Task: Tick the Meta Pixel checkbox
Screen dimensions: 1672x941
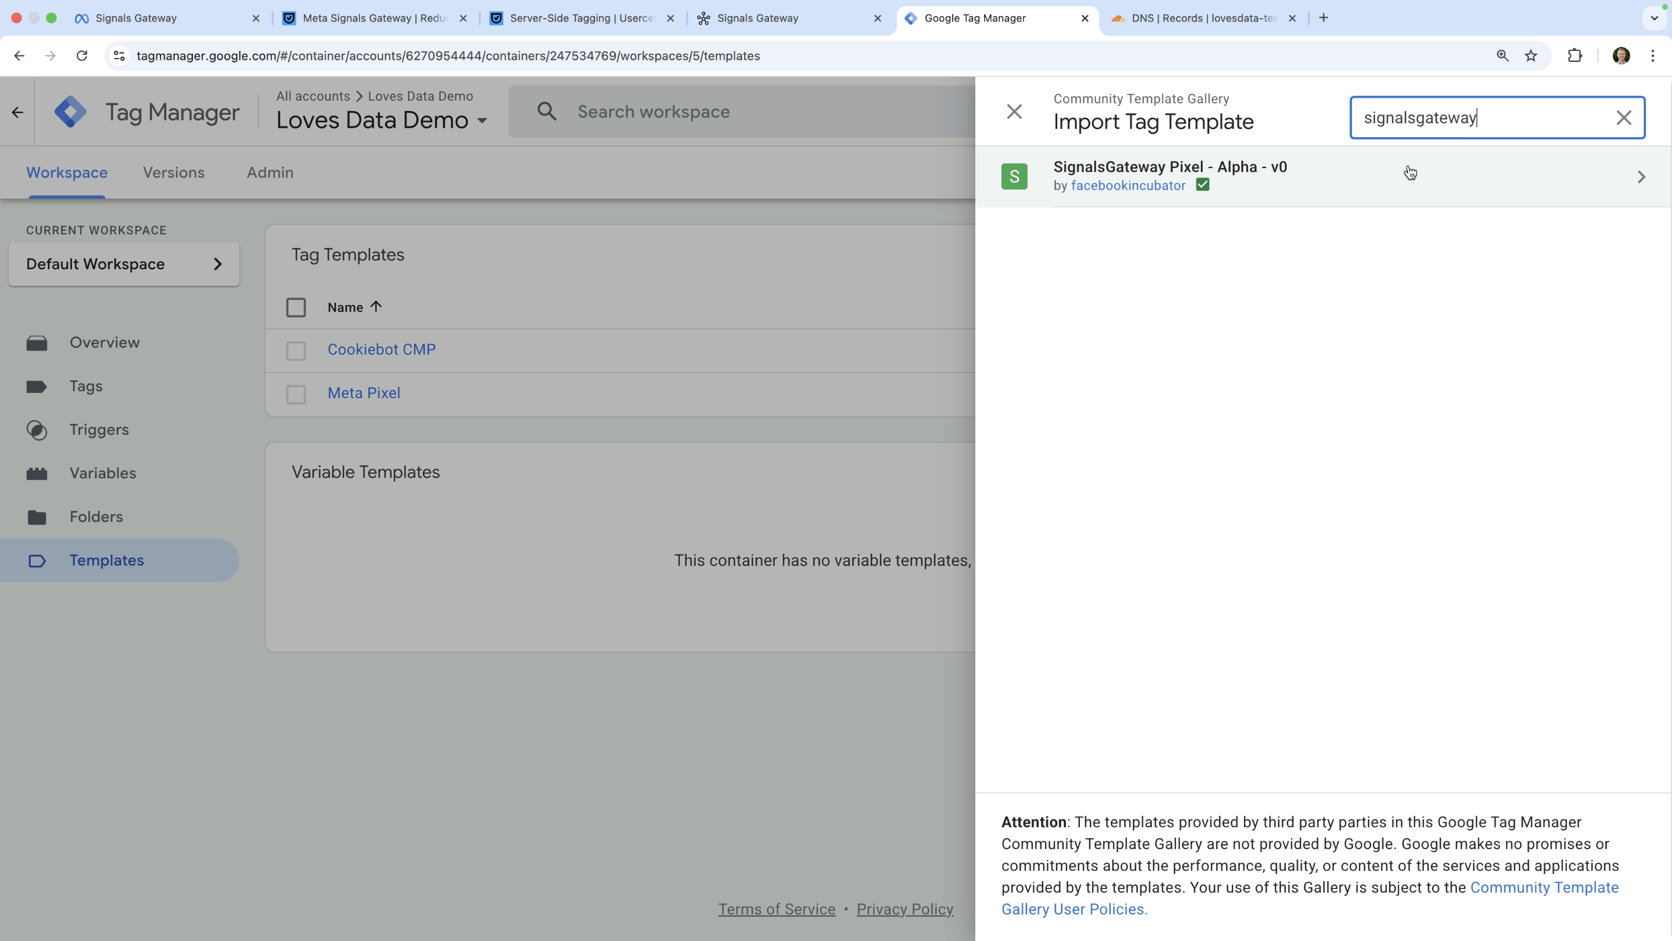Action: [x=296, y=394]
